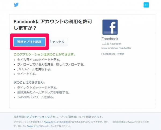Open the Twitterプライバシーポリシー link
This screenshot has height=130, width=161.
pyautogui.click(x=41, y=126)
